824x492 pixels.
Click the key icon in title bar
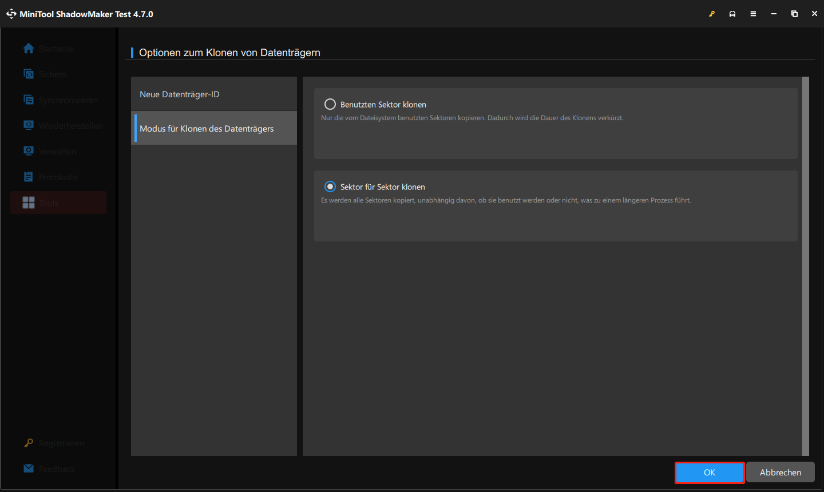(712, 14)
